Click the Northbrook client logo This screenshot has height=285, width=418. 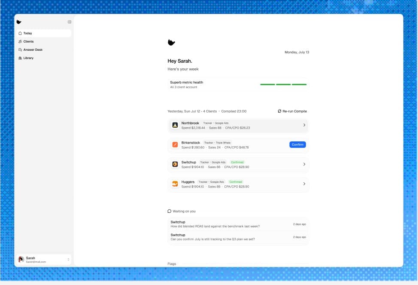coord(175,125)
